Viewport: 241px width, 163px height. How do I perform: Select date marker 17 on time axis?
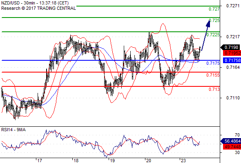click(x=40, y=161)
